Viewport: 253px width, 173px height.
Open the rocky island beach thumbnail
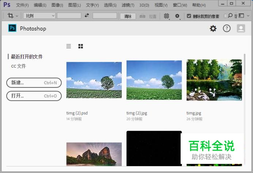coord(94,154)
